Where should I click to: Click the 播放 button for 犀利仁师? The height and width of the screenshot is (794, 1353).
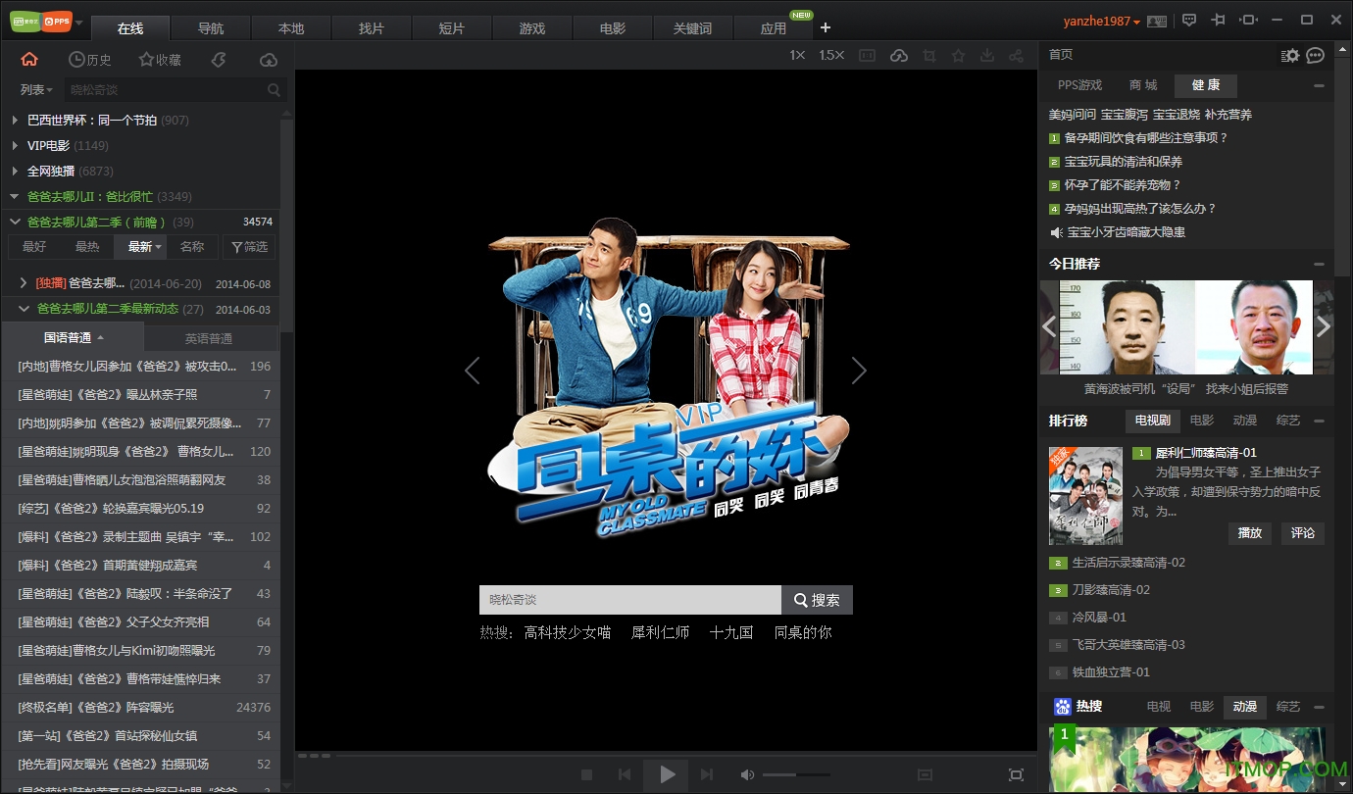coord(1249,533)
